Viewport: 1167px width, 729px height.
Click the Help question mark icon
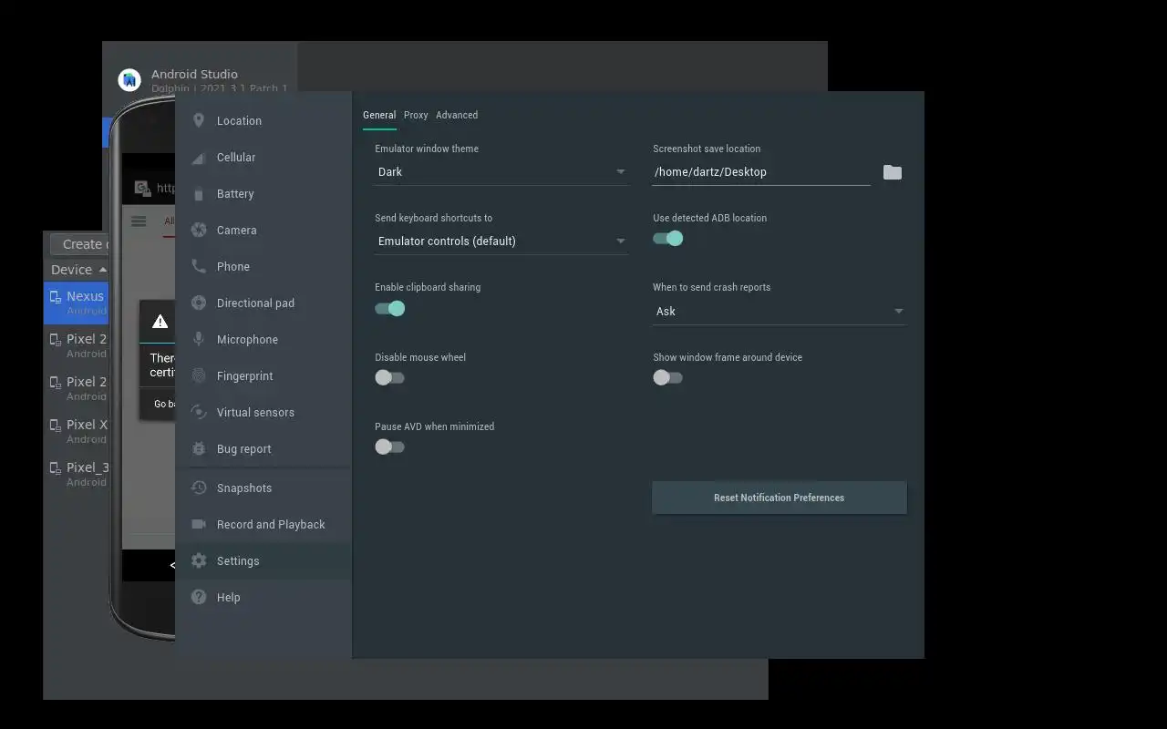pyautogui.click(x=199, y=597)
